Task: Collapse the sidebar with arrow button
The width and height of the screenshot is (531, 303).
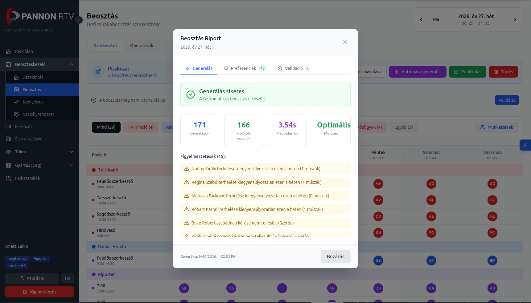Action: click(79, 20)
